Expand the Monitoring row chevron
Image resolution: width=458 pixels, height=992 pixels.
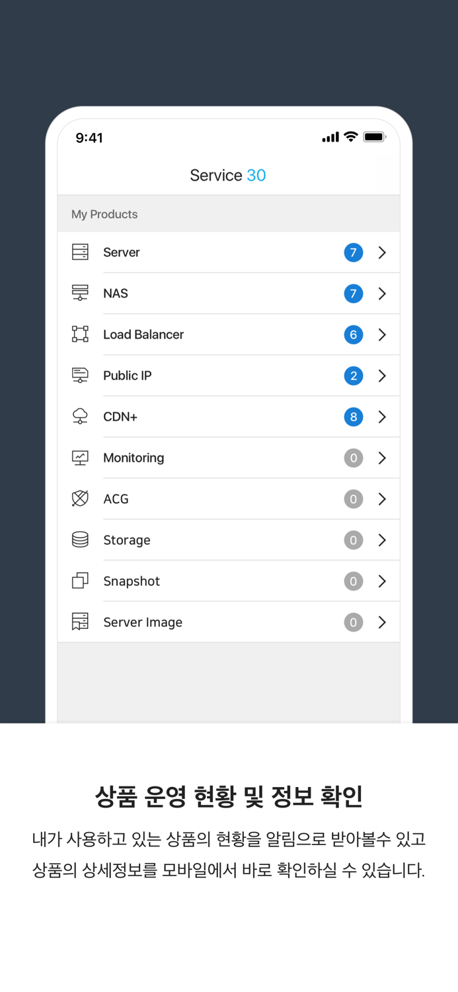pos(382,458)
